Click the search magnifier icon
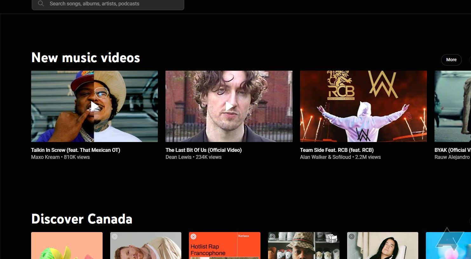Viewport: 471px width, 259px height. click(41, 3)
